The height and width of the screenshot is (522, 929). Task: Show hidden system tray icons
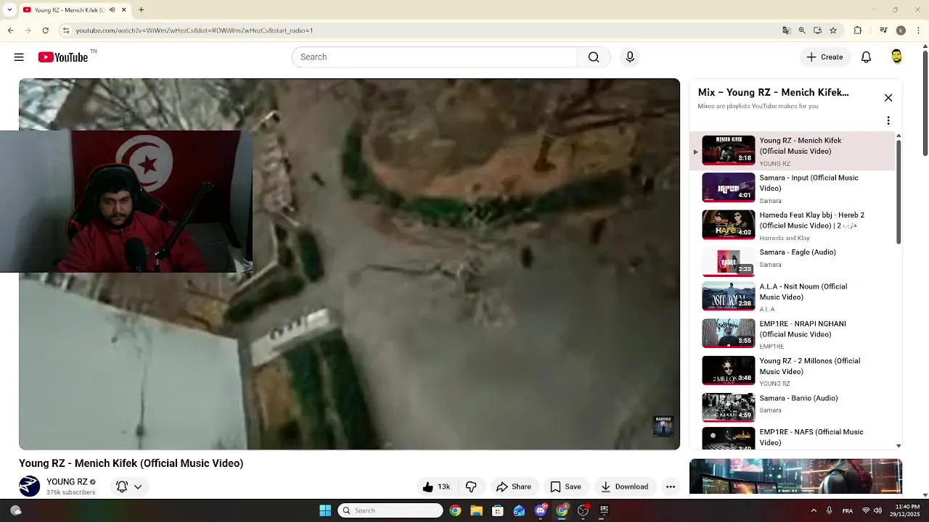[814, 510]
